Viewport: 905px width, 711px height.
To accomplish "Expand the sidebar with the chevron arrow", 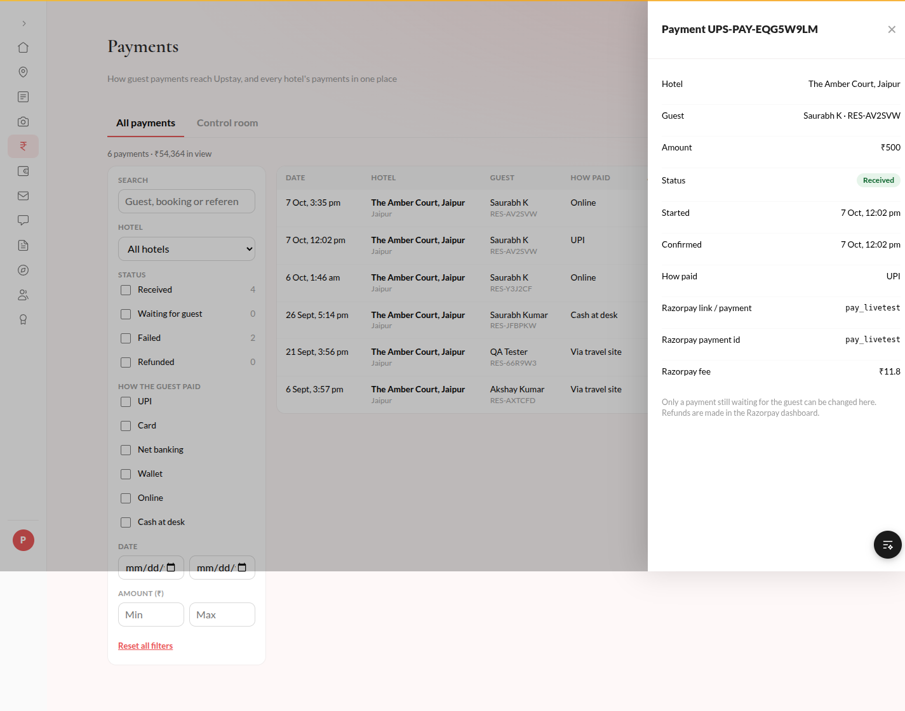I will tap(23, 23).
